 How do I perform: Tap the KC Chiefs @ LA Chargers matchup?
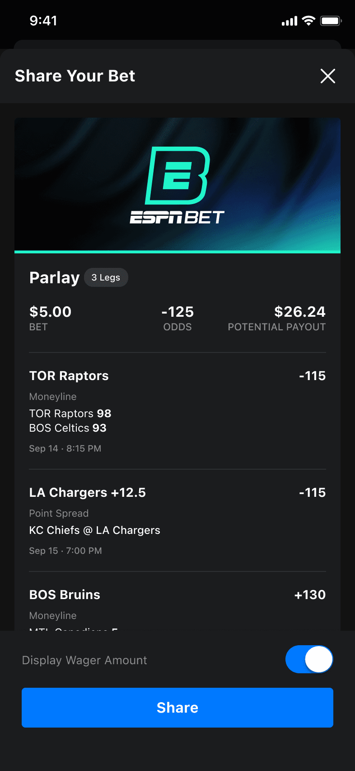(94, 530)
